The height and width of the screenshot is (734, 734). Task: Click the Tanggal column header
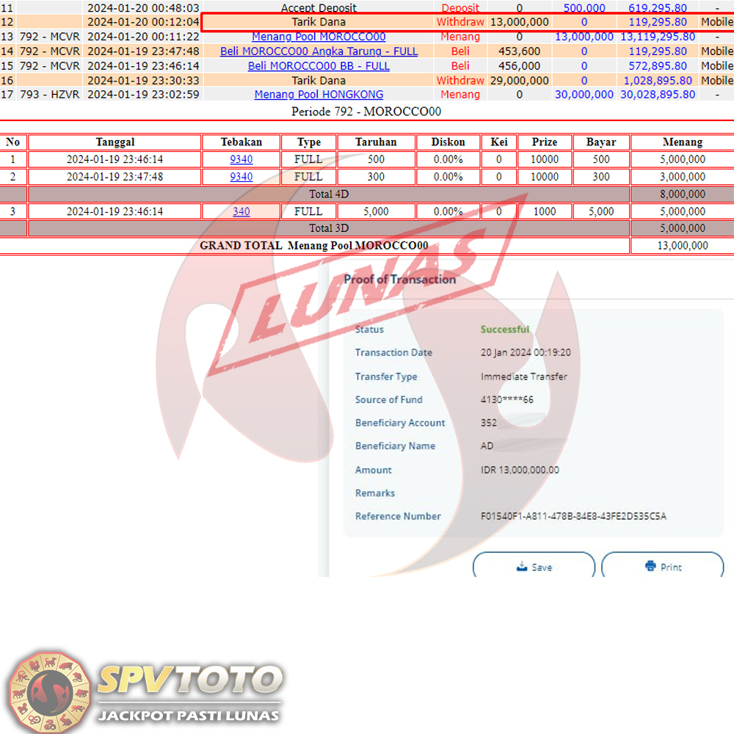[x=115, y=142]
